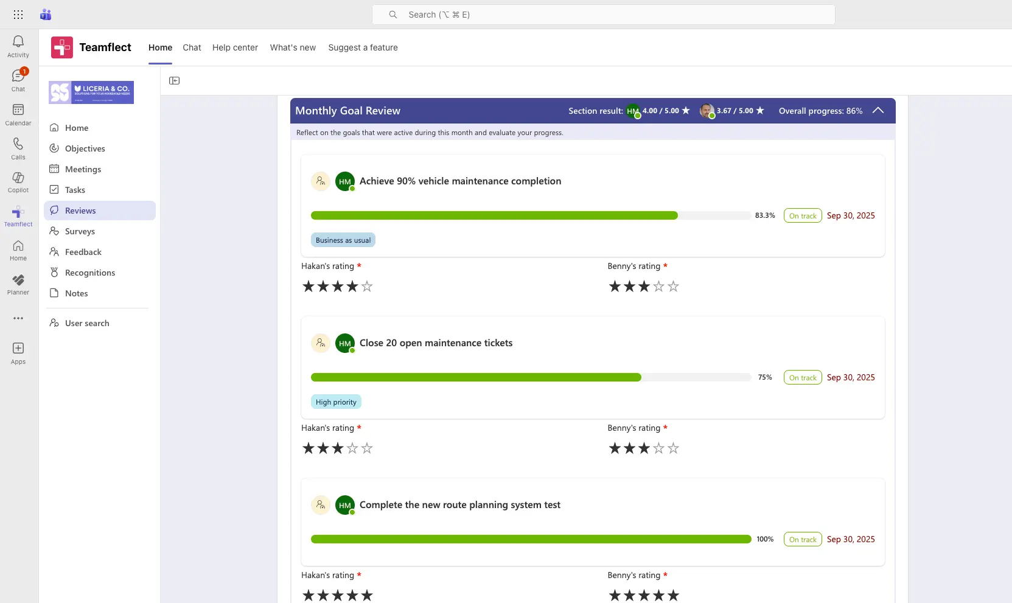This screenshot has height=603, width=1012.
Task: Set Hakan's rating to five stars
Action: coord(368,286)
